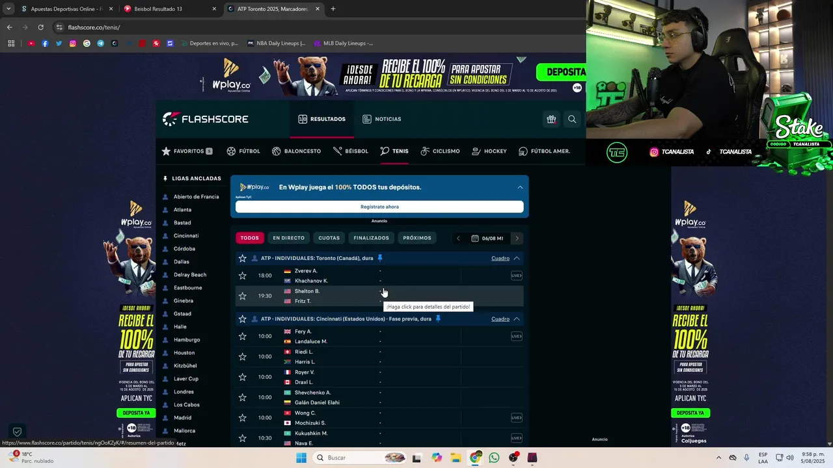Screen dimensions: 833x468
Task: Open the Flashscore search icon
Action: [572, 119]
